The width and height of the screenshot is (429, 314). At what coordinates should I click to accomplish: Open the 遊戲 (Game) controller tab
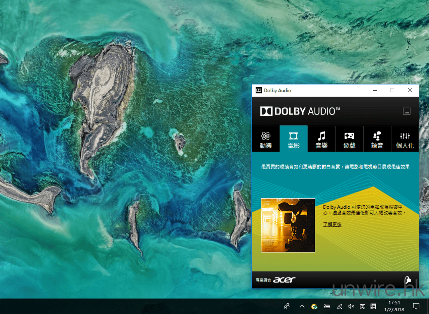coord(349,139)
